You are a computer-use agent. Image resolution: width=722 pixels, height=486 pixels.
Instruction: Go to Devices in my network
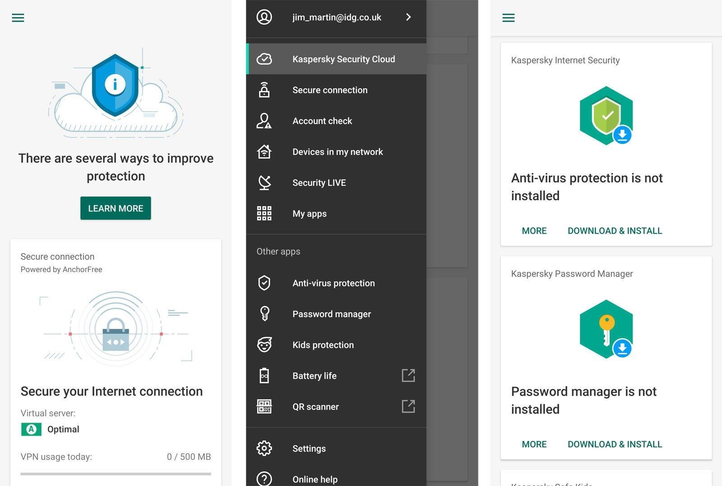[x=336, y=152]
